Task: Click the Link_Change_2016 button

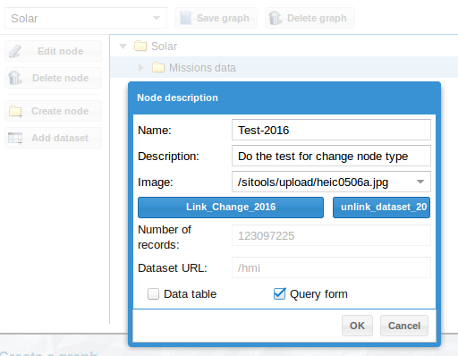Action: [x=231, y=208]
